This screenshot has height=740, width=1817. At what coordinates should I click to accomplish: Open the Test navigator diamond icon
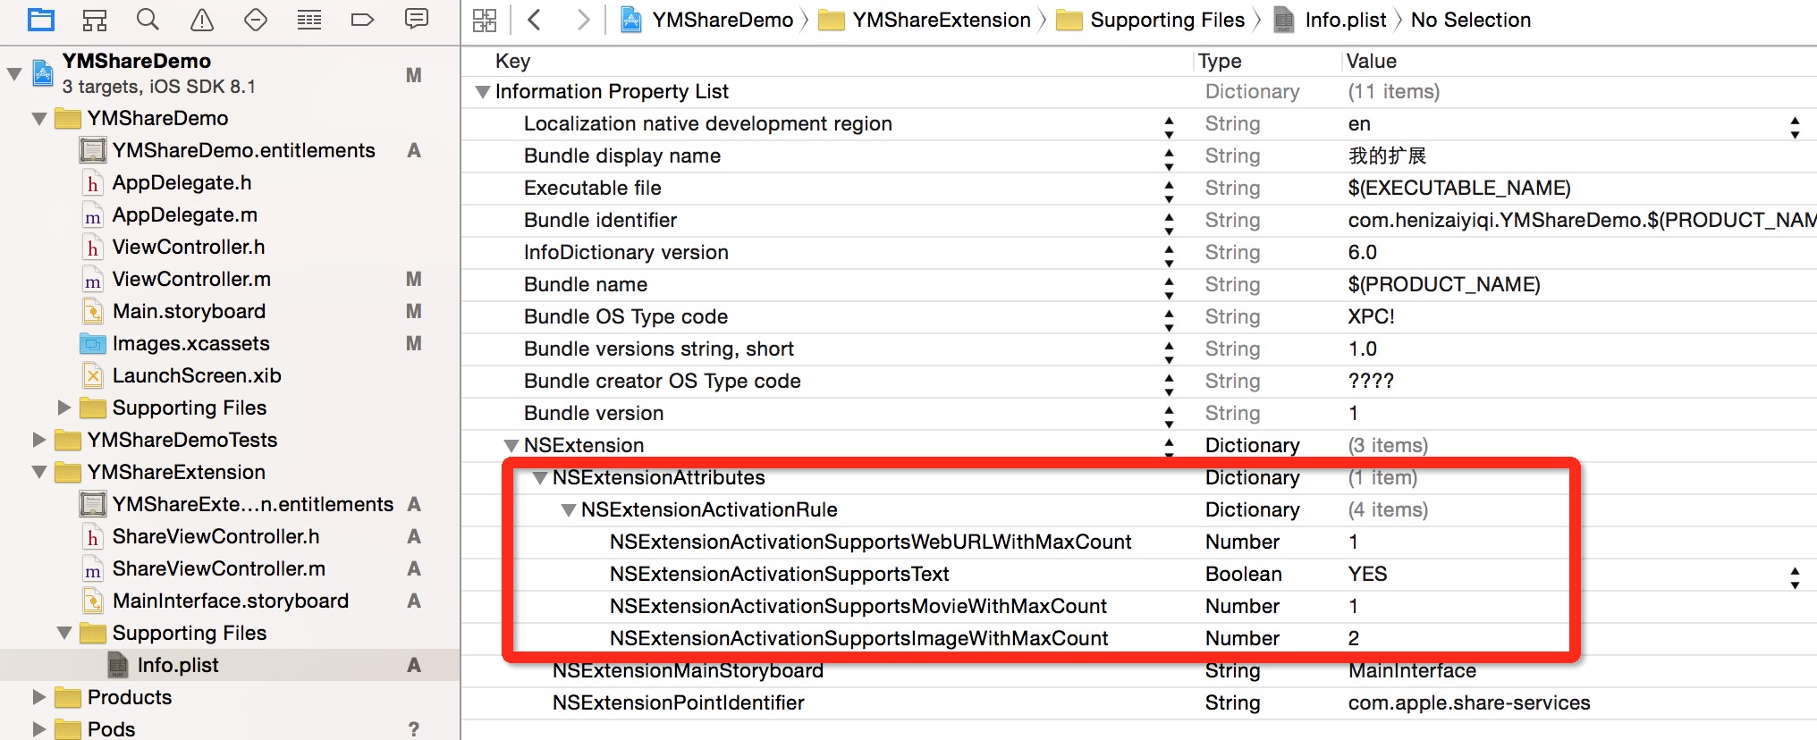coord(256,19)
